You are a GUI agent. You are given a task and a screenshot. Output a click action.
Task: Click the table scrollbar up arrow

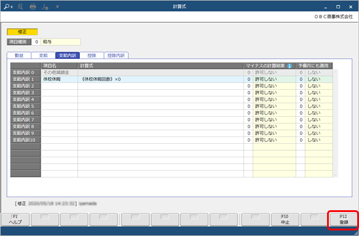click(x=336, y=72)
